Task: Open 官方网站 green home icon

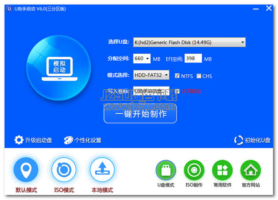Action: coord(251,170)
